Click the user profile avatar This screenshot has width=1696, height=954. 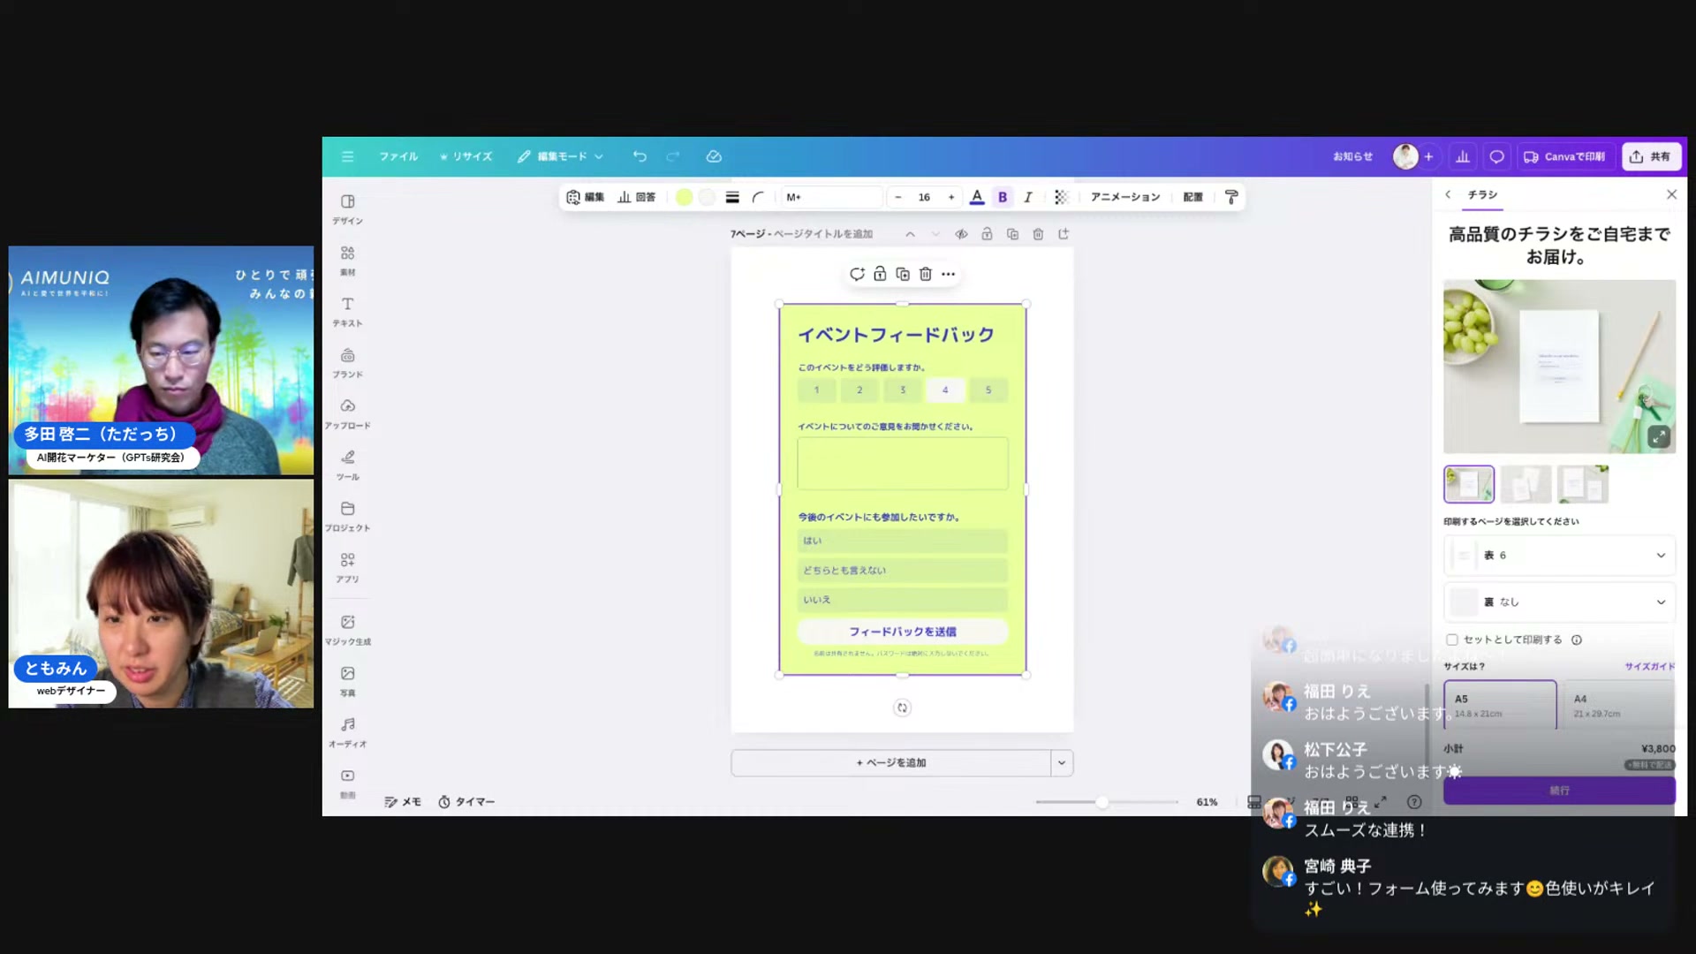tap(1404, 156)
